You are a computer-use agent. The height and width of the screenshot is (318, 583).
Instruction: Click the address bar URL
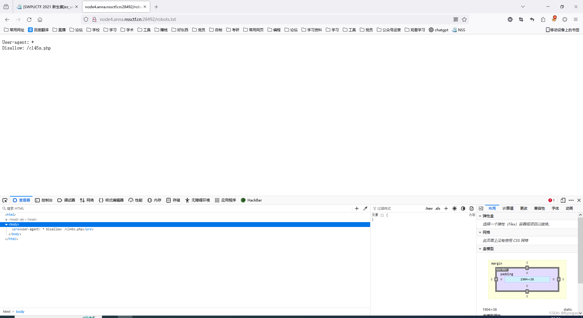pyautogui.click(x=138, y=19)
